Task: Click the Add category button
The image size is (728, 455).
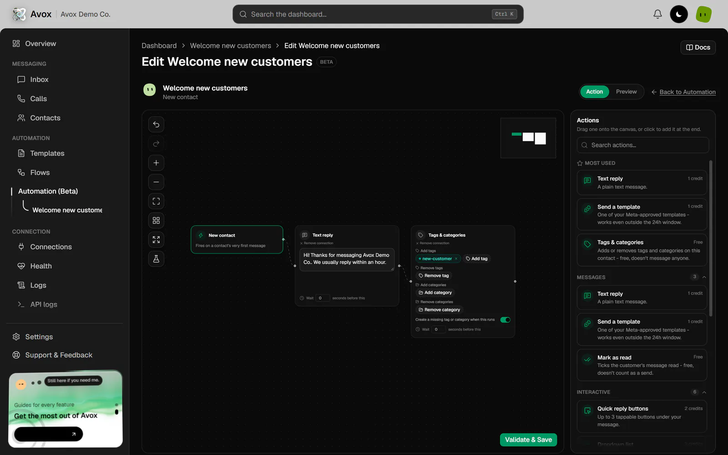Action: (435, 293)
